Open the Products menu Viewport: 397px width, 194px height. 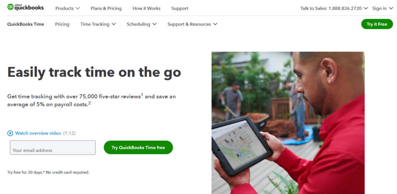[x=67, y=9]
